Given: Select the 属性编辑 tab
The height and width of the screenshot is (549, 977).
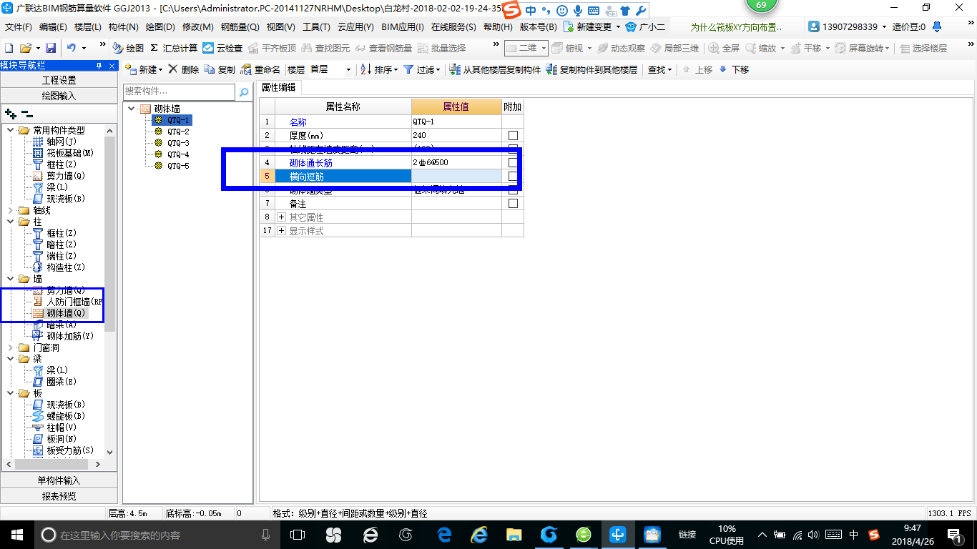Looking at the screenshot, I should point(279,87).
